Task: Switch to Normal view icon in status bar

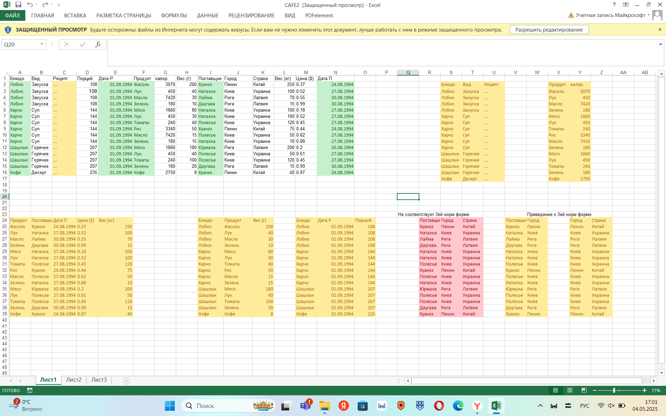Action: [555, 390]
